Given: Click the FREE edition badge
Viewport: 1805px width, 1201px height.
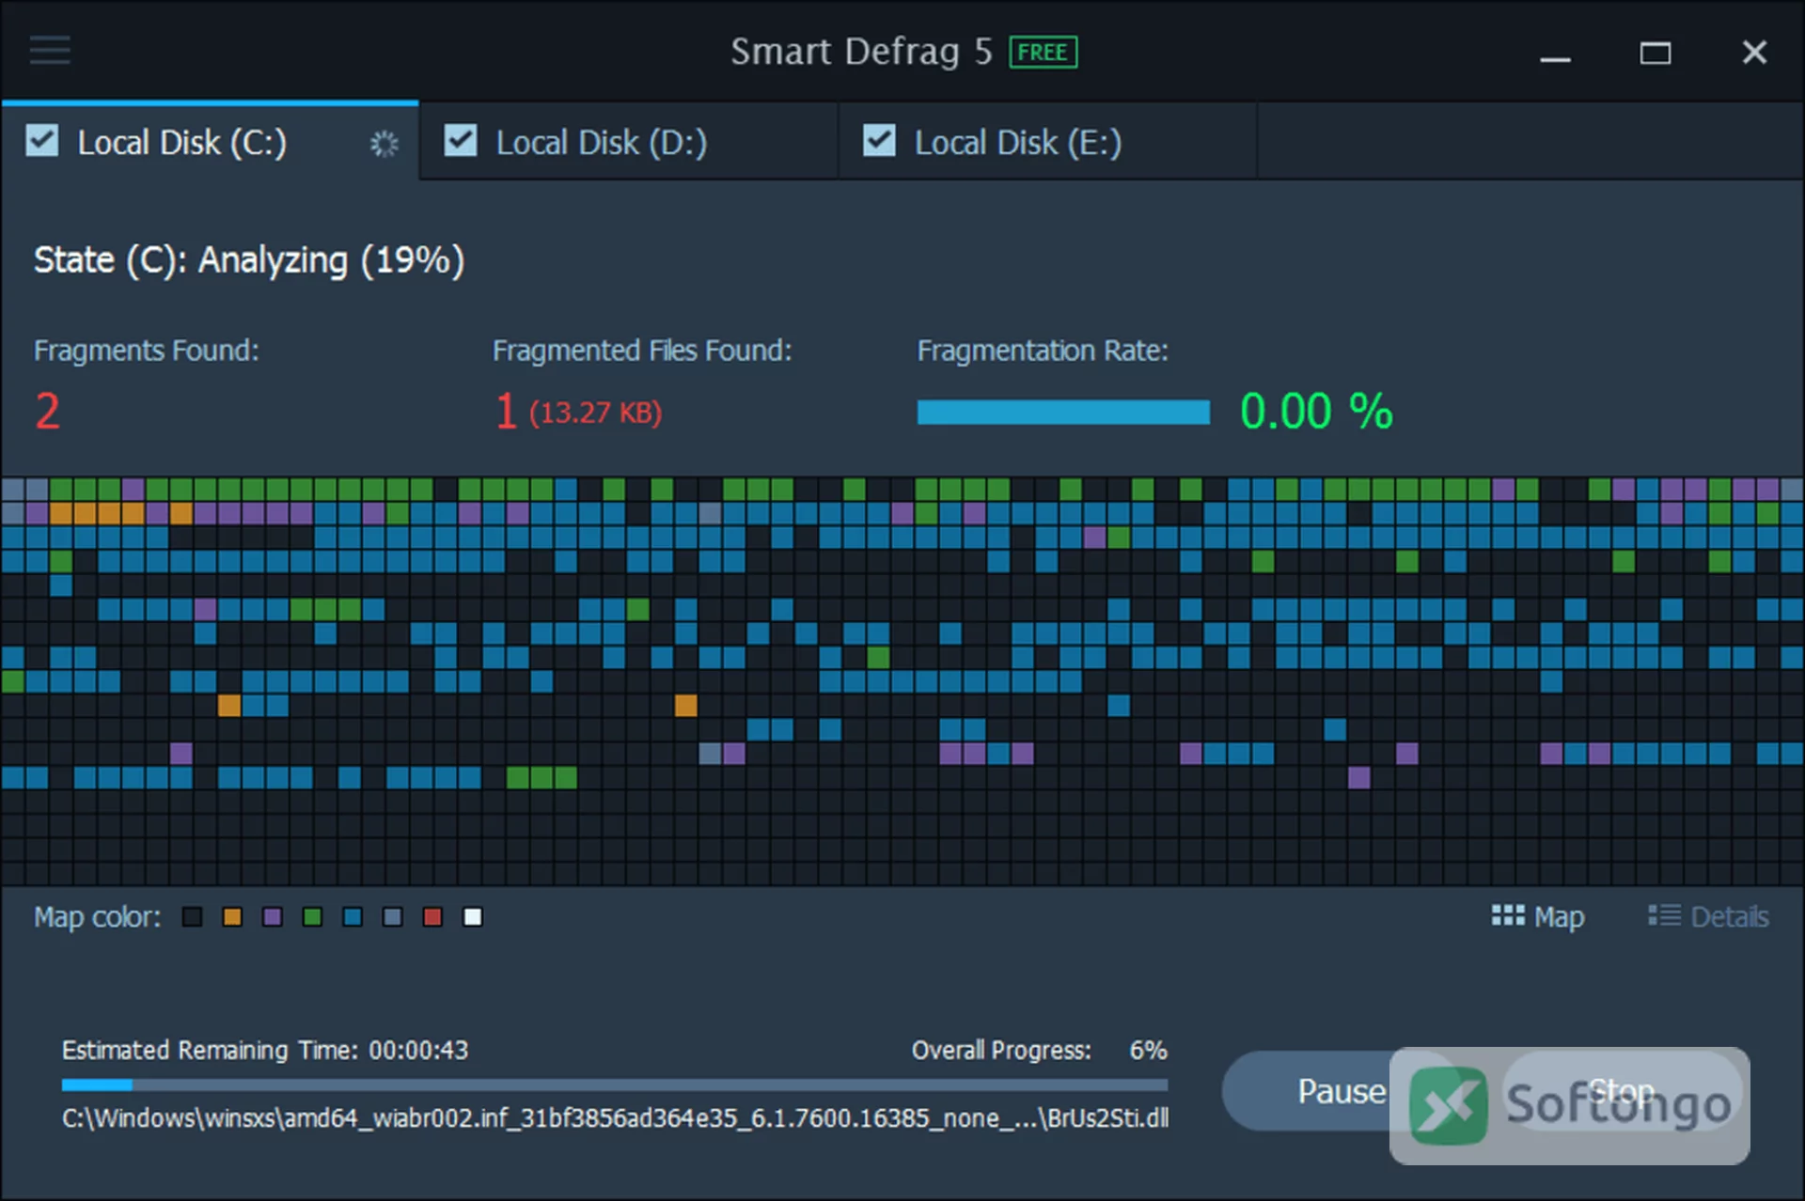Looking at the screenshot, I should [x=1043, y=52].
